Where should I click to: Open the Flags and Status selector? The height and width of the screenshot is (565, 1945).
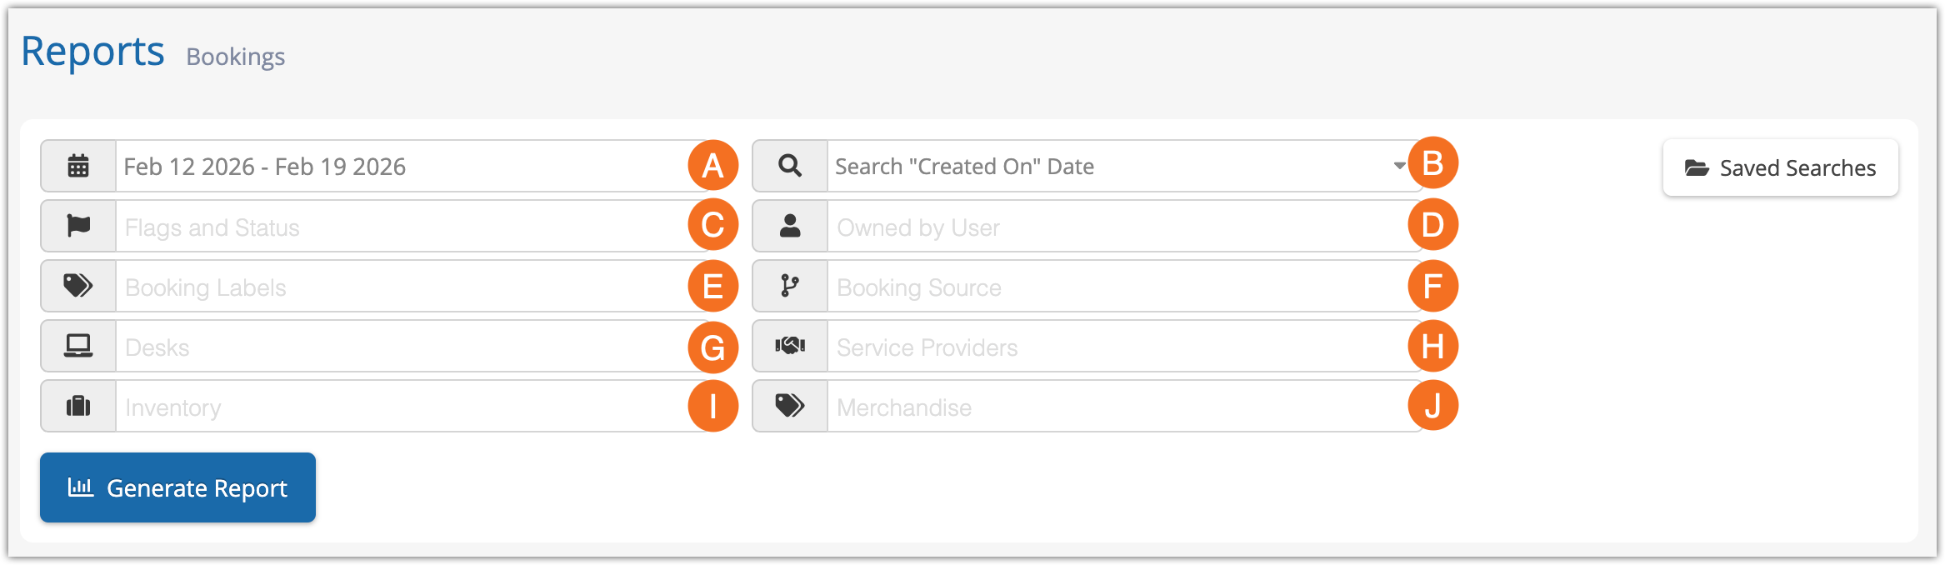pos(400,227)
